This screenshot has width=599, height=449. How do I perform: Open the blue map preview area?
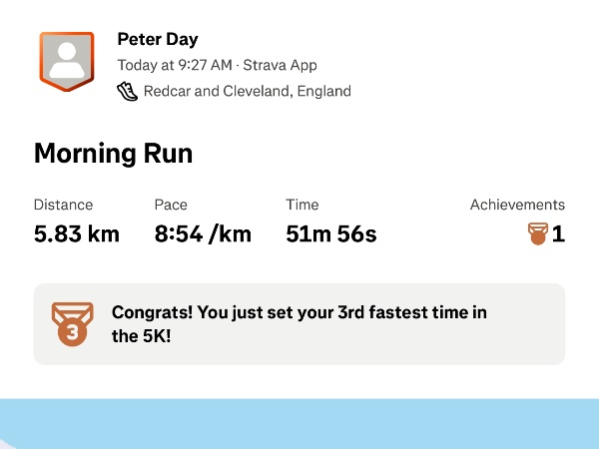coord(299,424)
